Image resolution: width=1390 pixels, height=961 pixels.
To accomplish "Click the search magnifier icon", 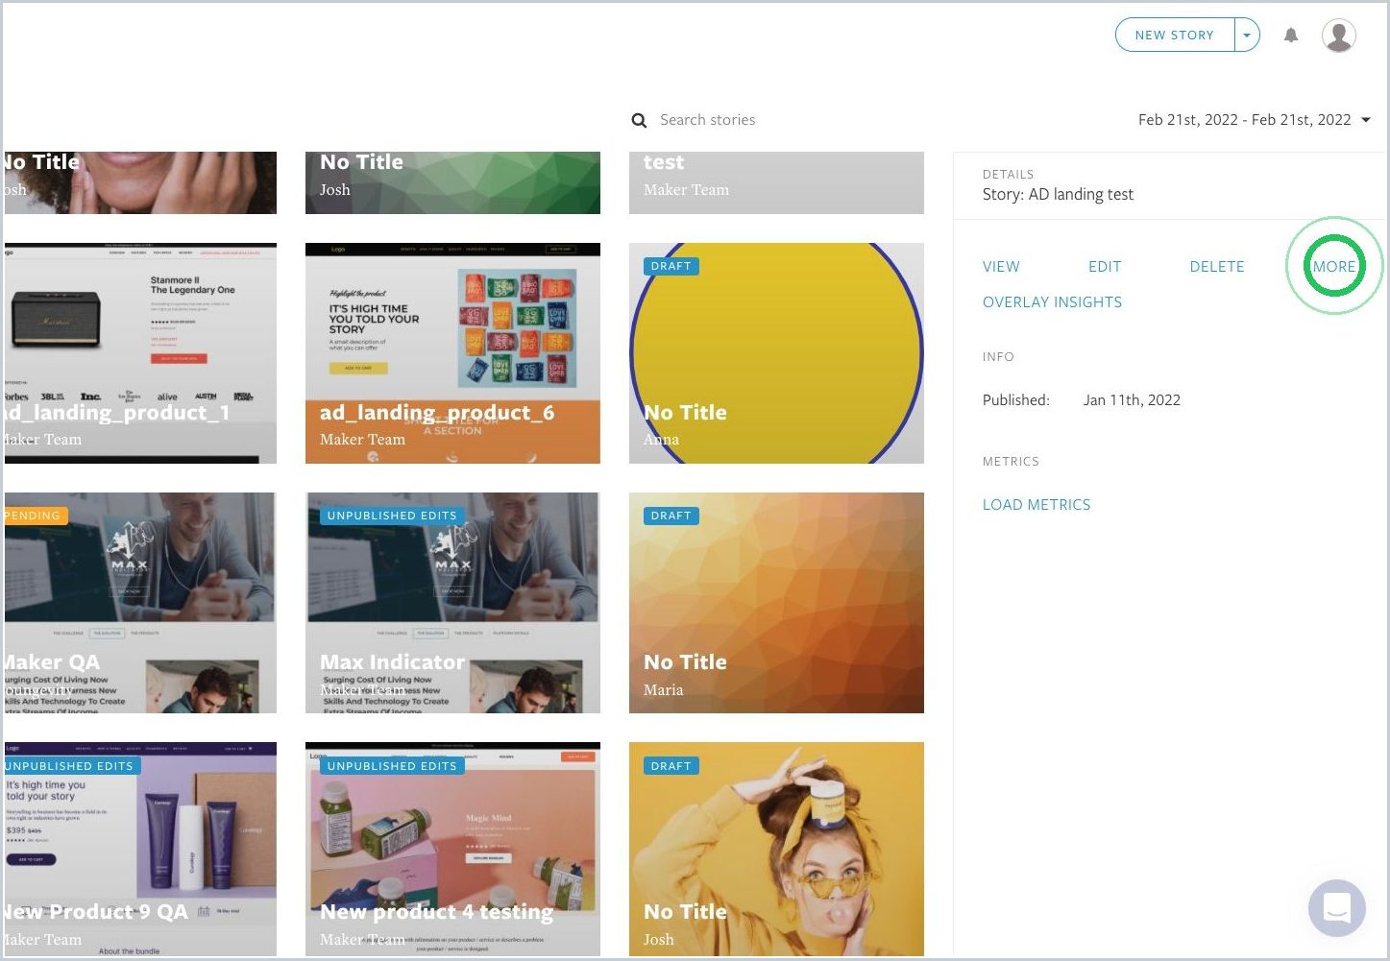I will 639,120.
